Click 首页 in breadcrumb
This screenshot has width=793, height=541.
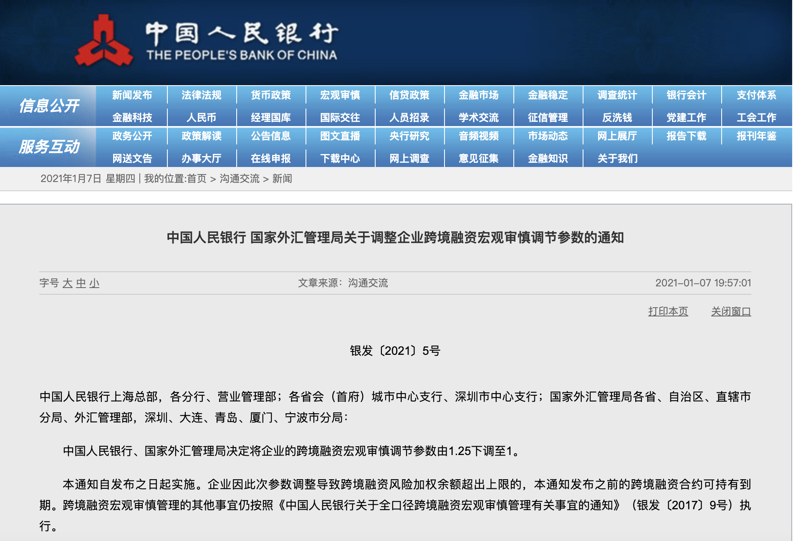[196, 179]
